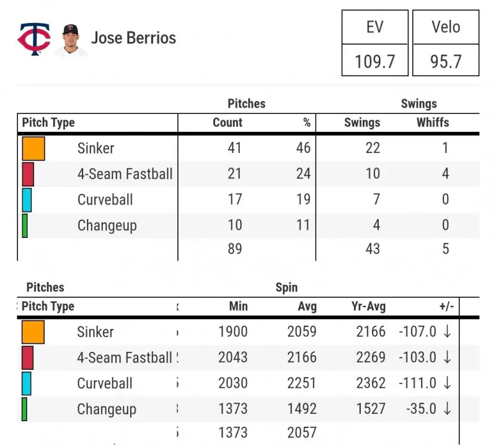Click the Minnesota Twins team logo

click(33, 38)
